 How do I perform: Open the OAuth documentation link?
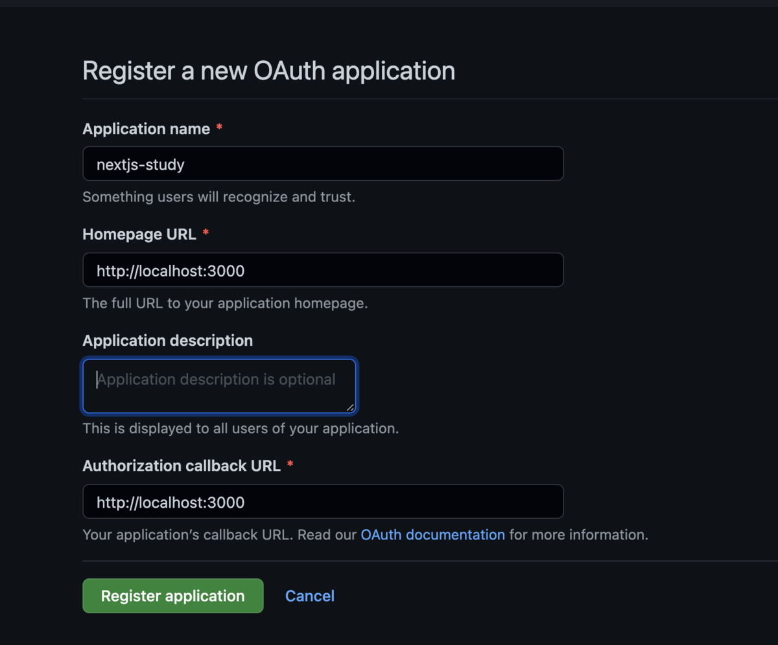pyautogui.click(x=432, y=535)
